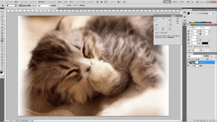Select the Move tool
The image size is (217, 122).
click(x=2, y=12)
